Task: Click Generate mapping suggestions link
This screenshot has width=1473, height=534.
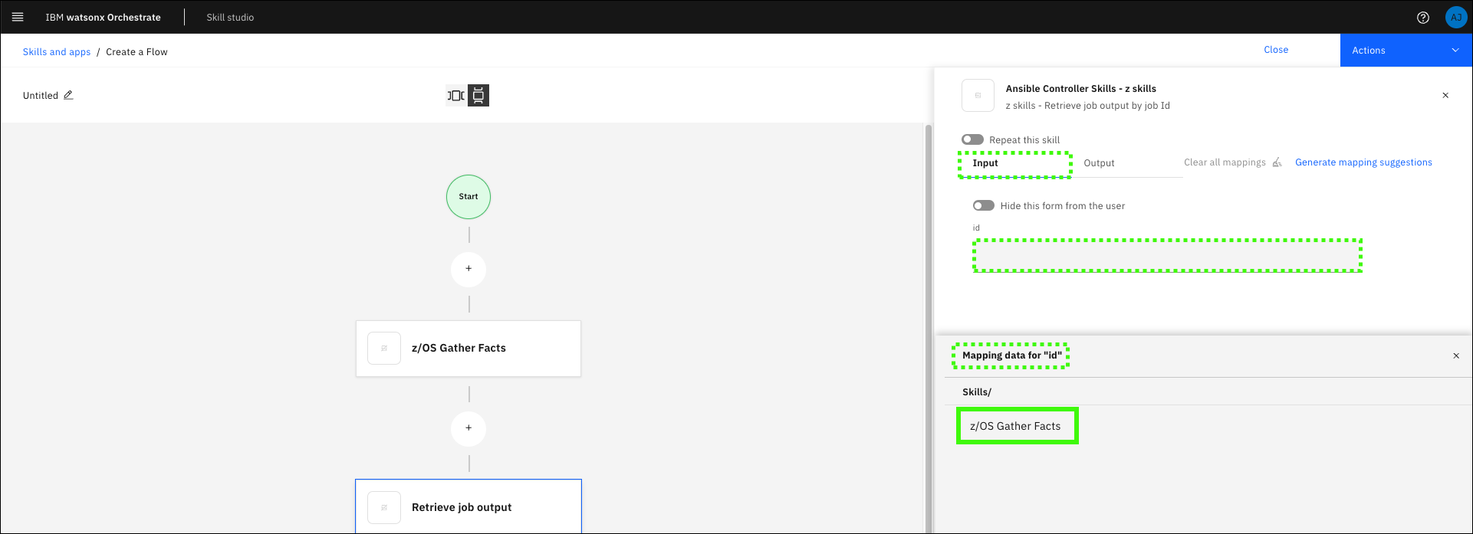Action: pyautogui.click(x=1363, y=162)
